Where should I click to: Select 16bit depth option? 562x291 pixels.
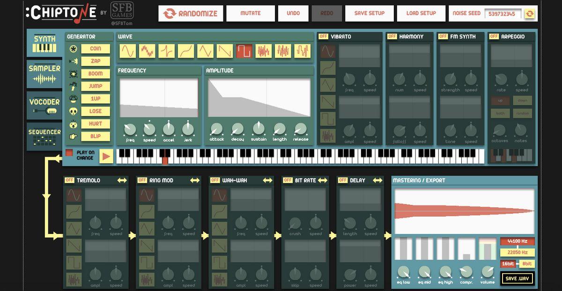(509, 264)
